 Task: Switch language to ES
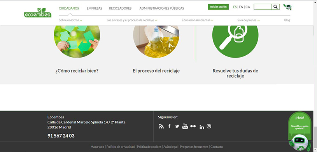coord(235,7)
